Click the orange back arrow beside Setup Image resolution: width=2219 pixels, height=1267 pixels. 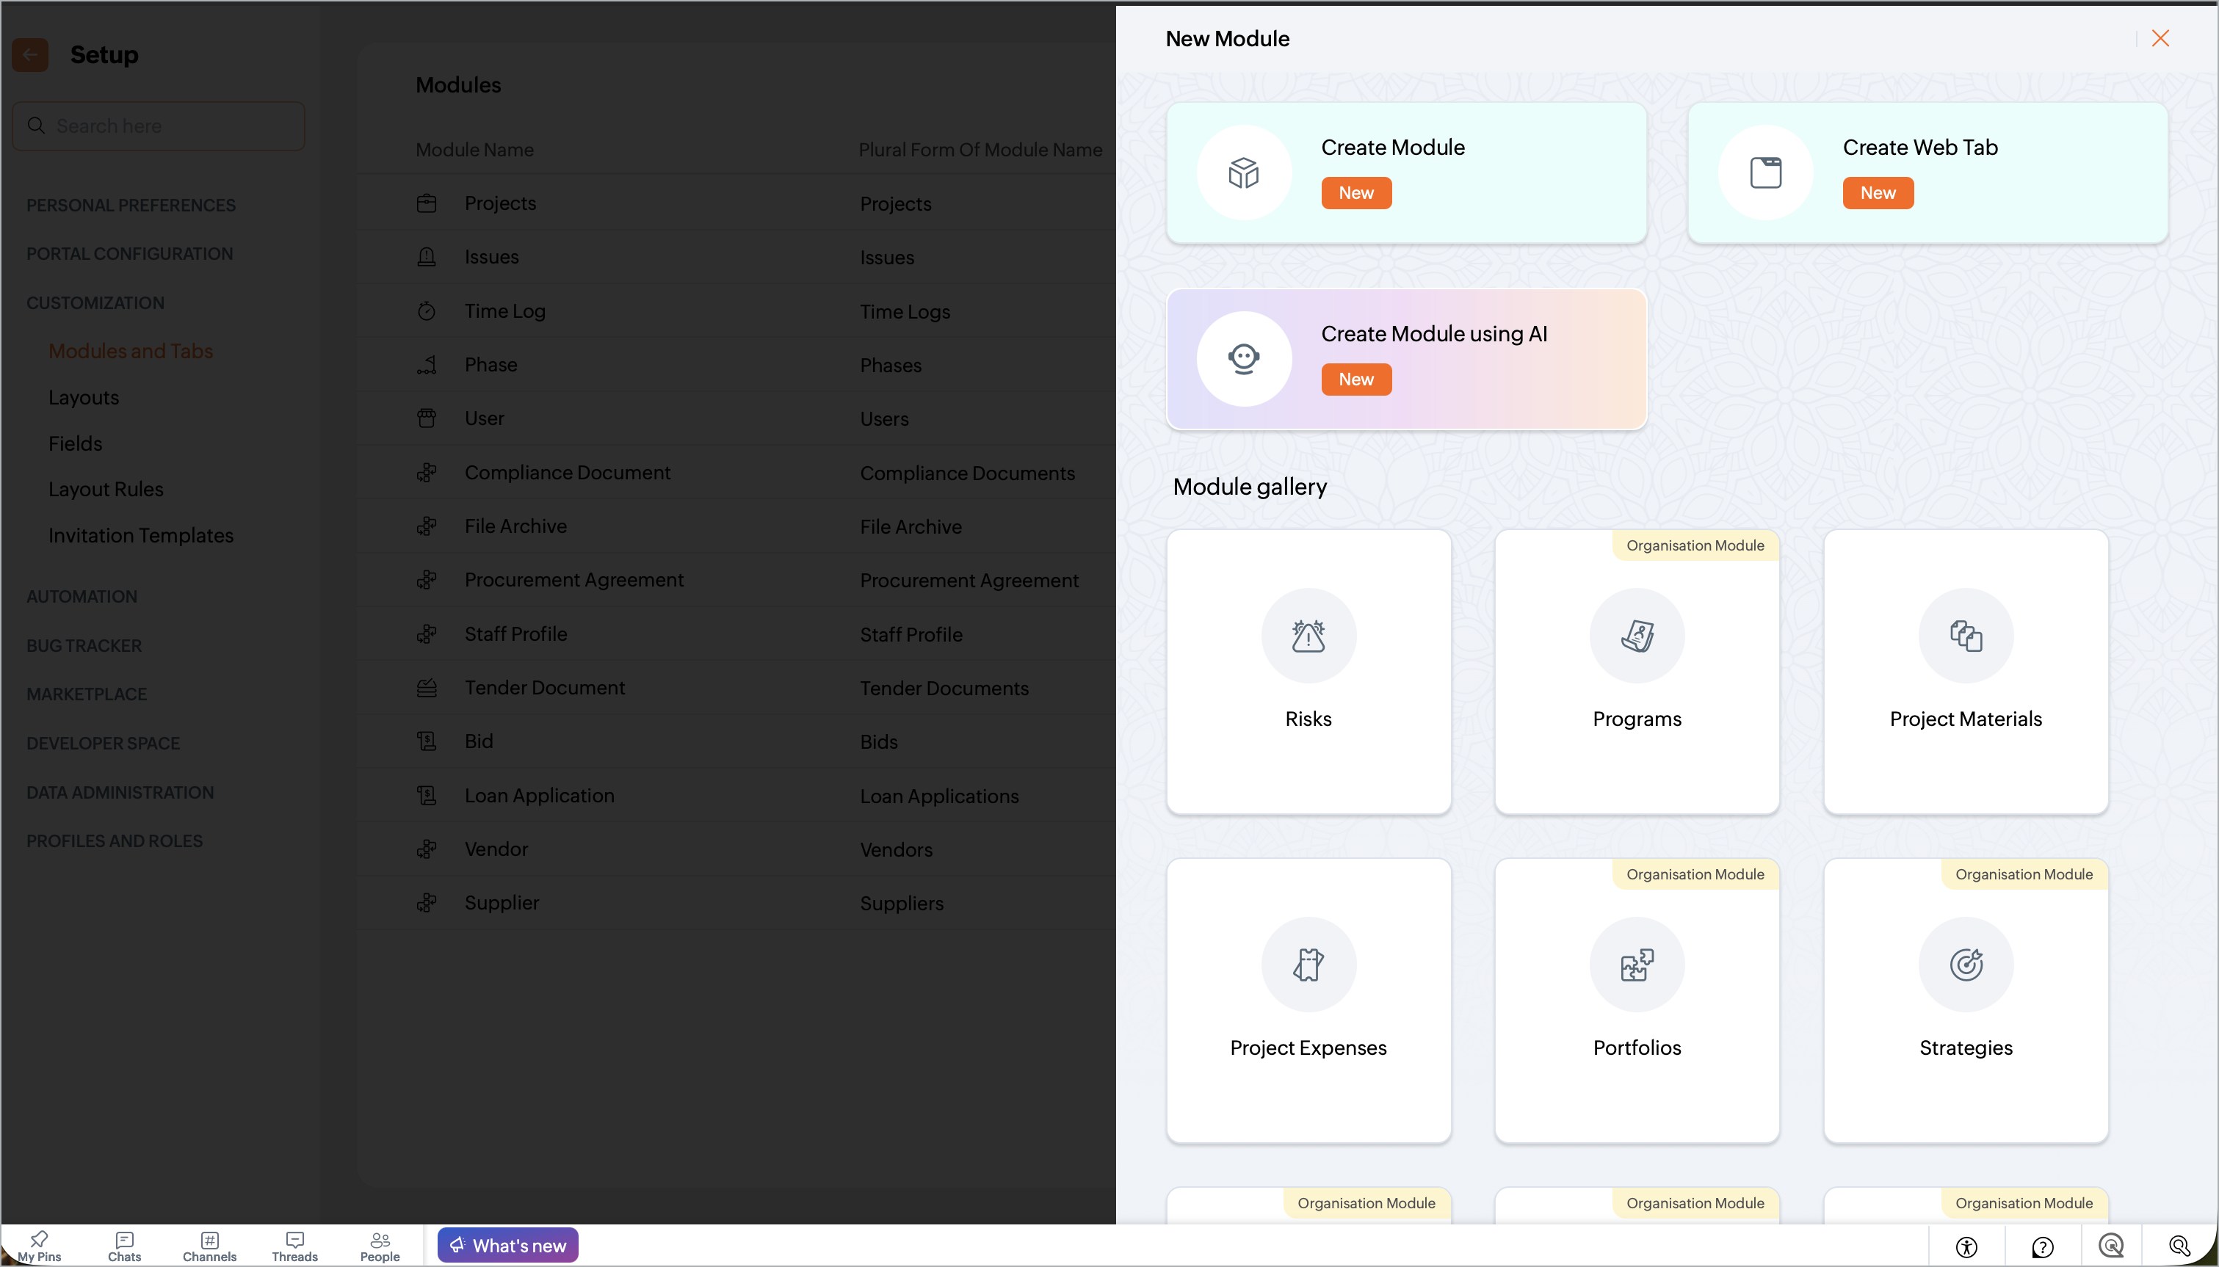(x=29, y=55)
